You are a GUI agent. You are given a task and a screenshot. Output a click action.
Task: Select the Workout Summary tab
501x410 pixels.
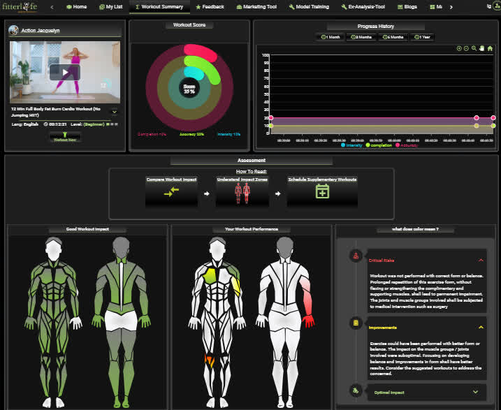click(159, 7)
